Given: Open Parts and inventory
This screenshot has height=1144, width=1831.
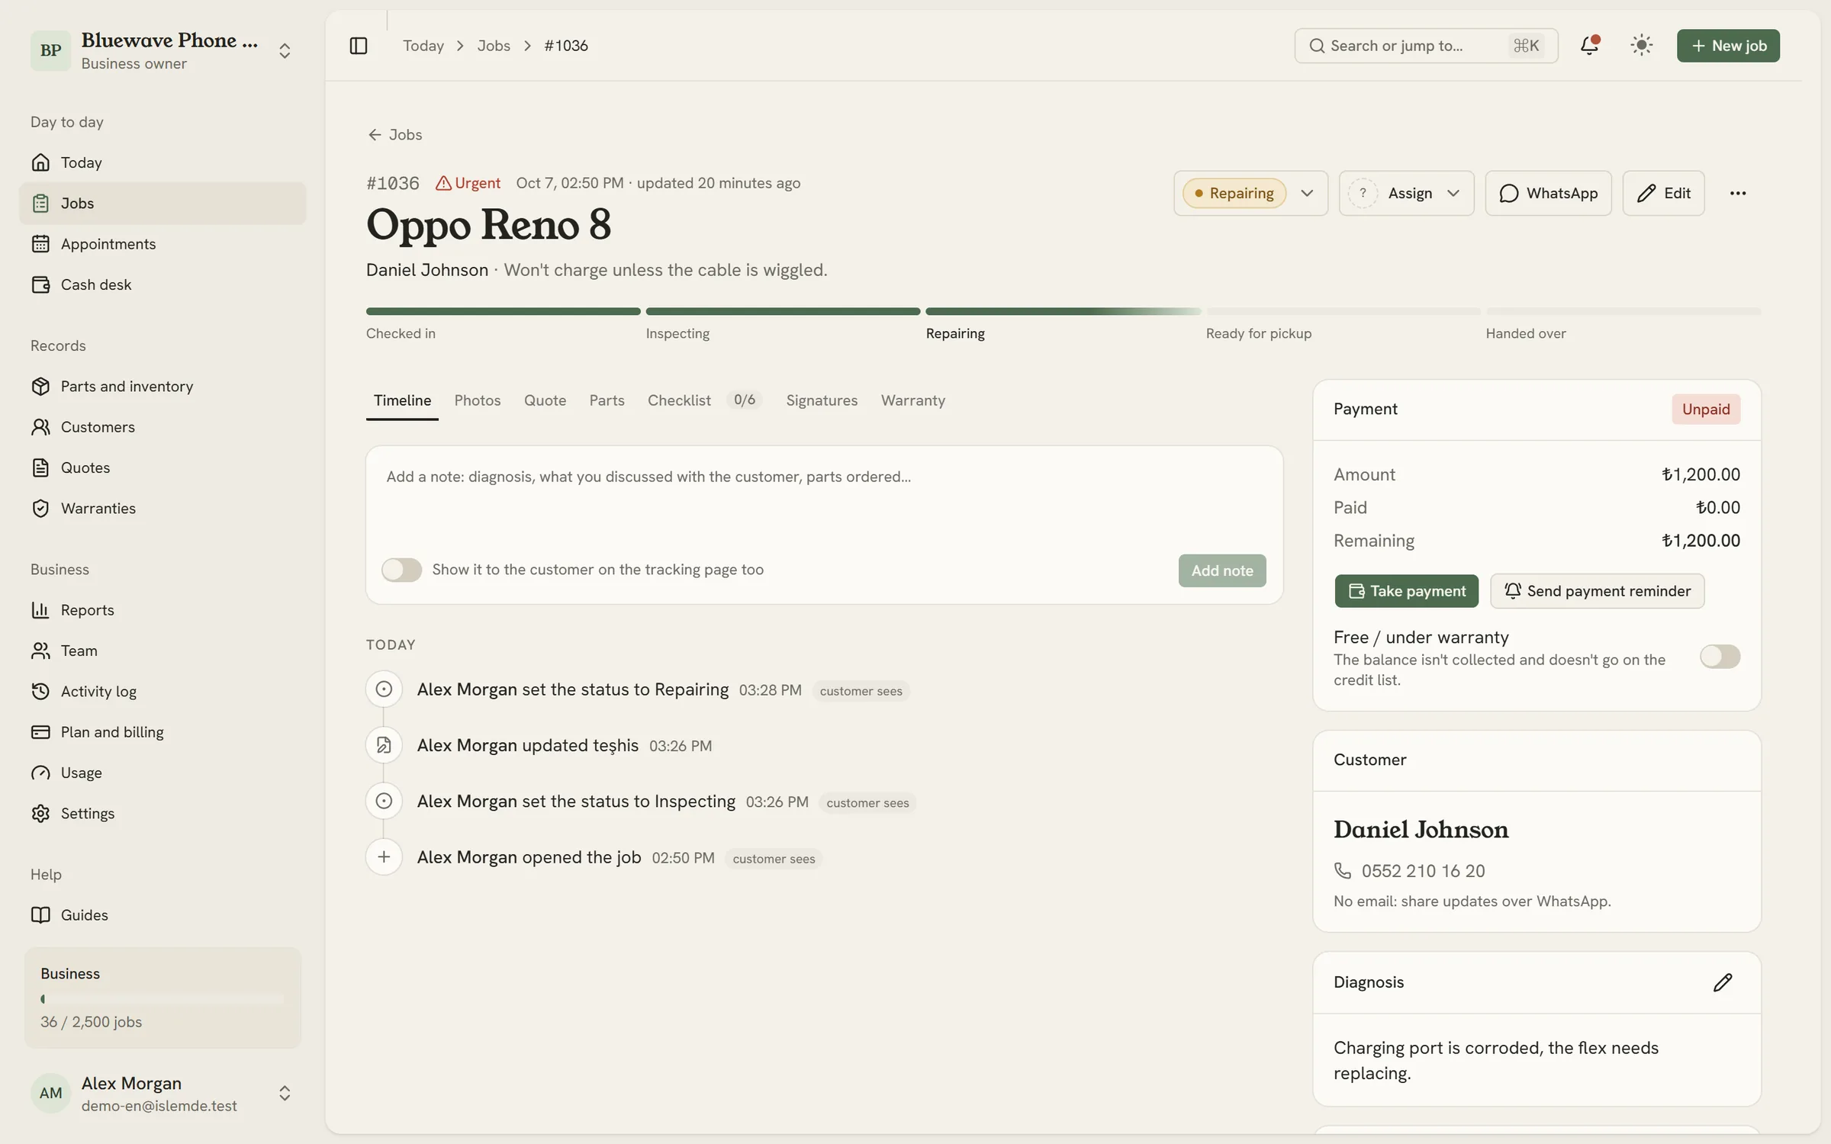Looking at the screenshot, I should point(163,386).
